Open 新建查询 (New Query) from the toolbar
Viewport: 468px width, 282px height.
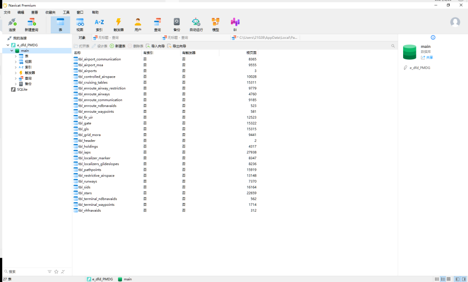32,25
